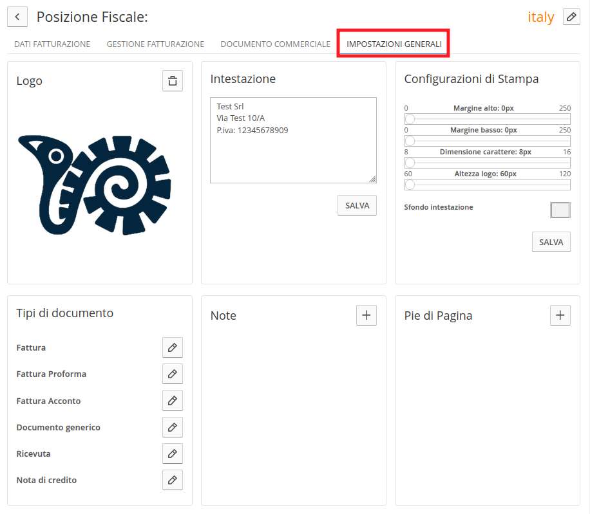Delete the logo with the trash icon

(173, 81)
